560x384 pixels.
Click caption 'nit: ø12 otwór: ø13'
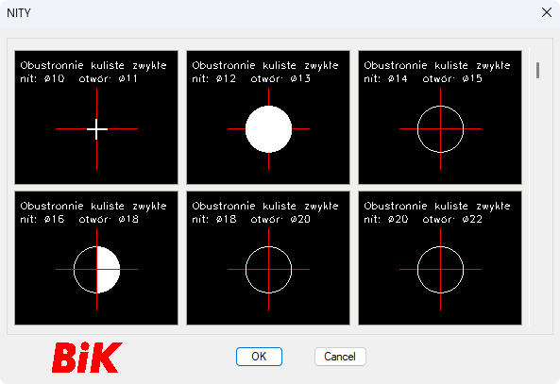(x=251, y=78)
